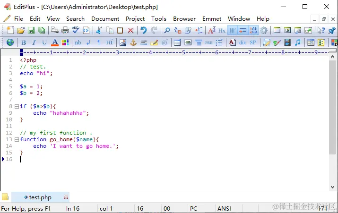Open the table insert dropdown
This screenshot has height=213, width=338.
177,43
